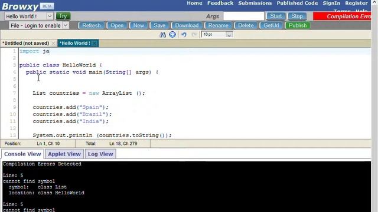
Task: Click the 'List countries = new ArrayList' line
Action: pos(89,93)
